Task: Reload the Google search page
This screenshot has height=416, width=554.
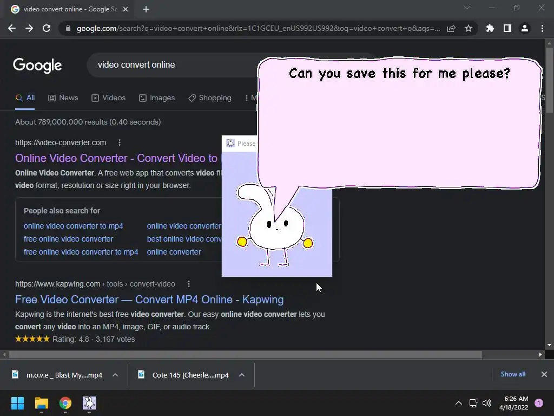Action: 47,28
